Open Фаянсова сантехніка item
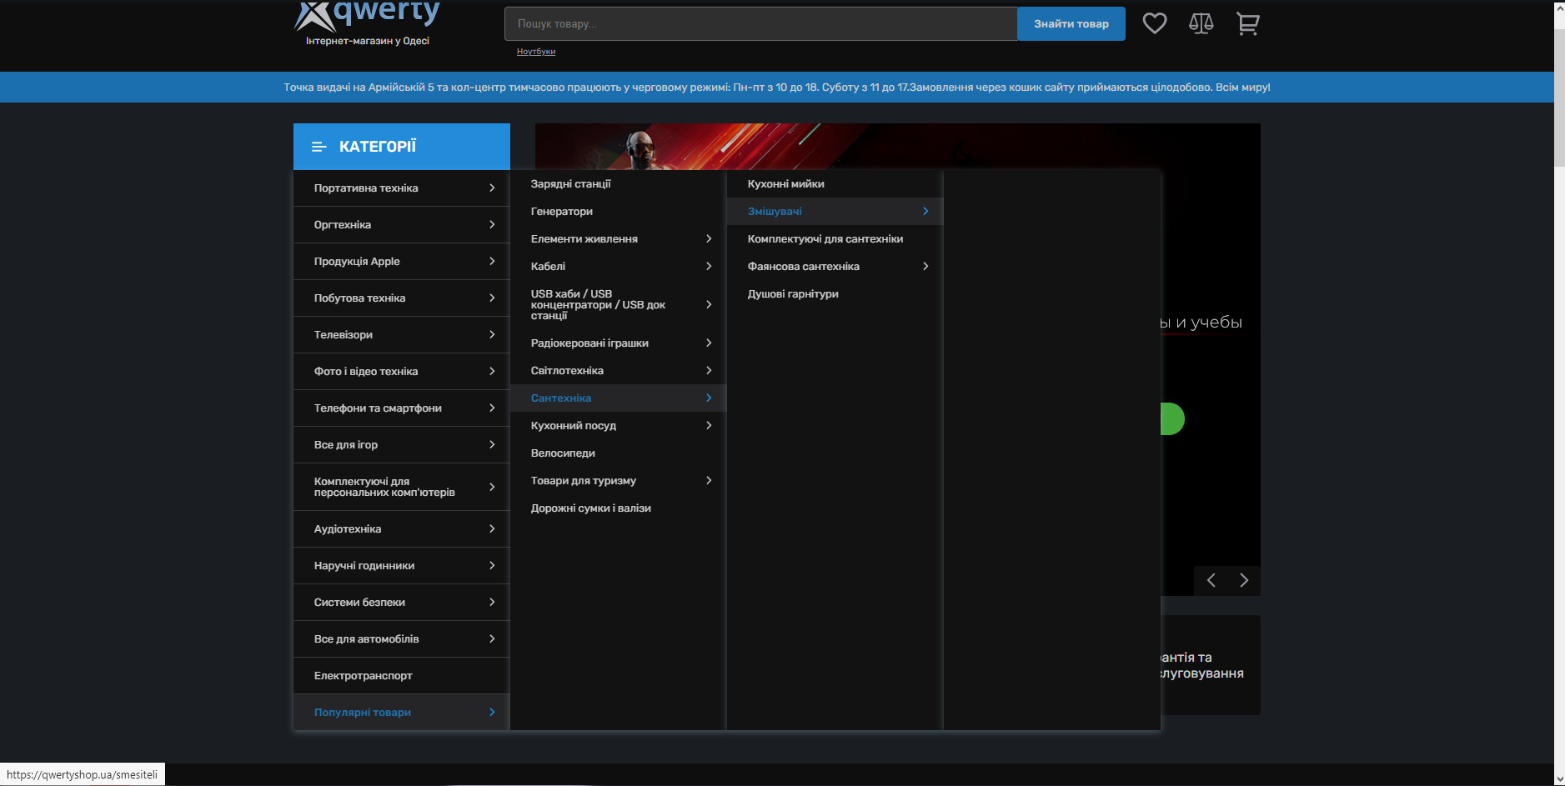 (x=835, y=267)
